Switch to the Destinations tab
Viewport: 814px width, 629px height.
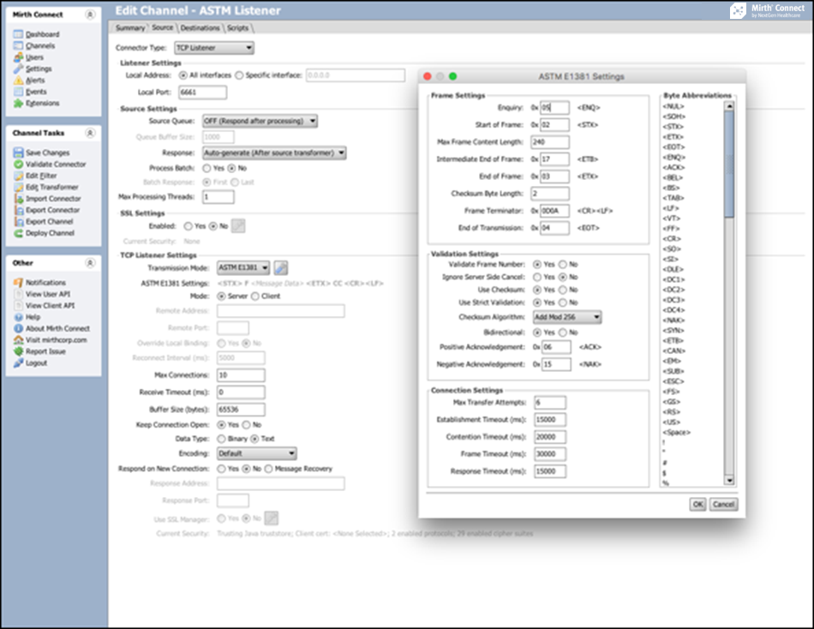click(200, 28)
